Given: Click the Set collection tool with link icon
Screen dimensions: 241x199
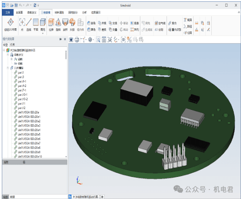Looking at the screenshot, I should [172, 23].
